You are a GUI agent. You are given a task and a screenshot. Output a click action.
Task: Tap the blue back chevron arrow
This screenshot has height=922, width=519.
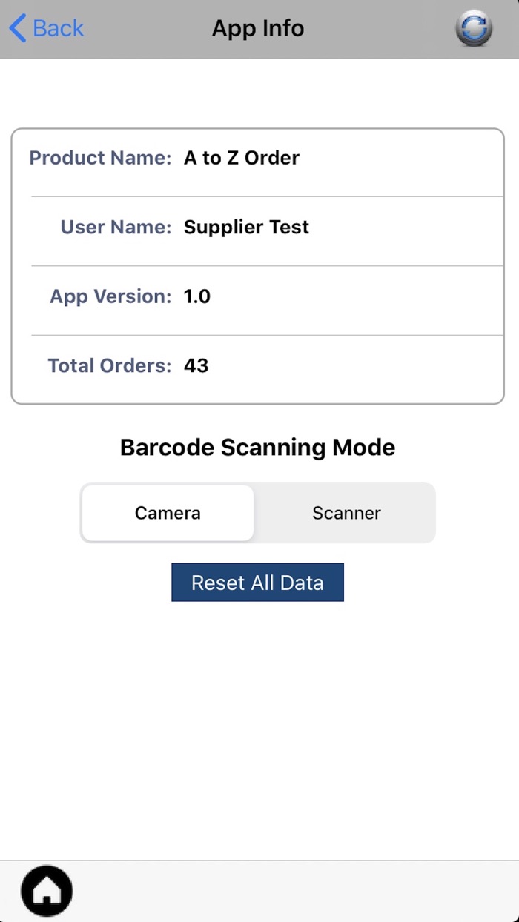tap(18, 29)
